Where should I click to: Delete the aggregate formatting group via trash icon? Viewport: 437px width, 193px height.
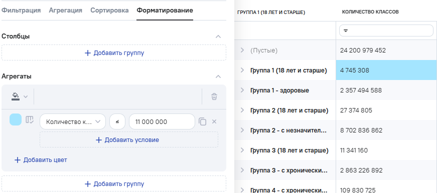(x=214, y=96)
